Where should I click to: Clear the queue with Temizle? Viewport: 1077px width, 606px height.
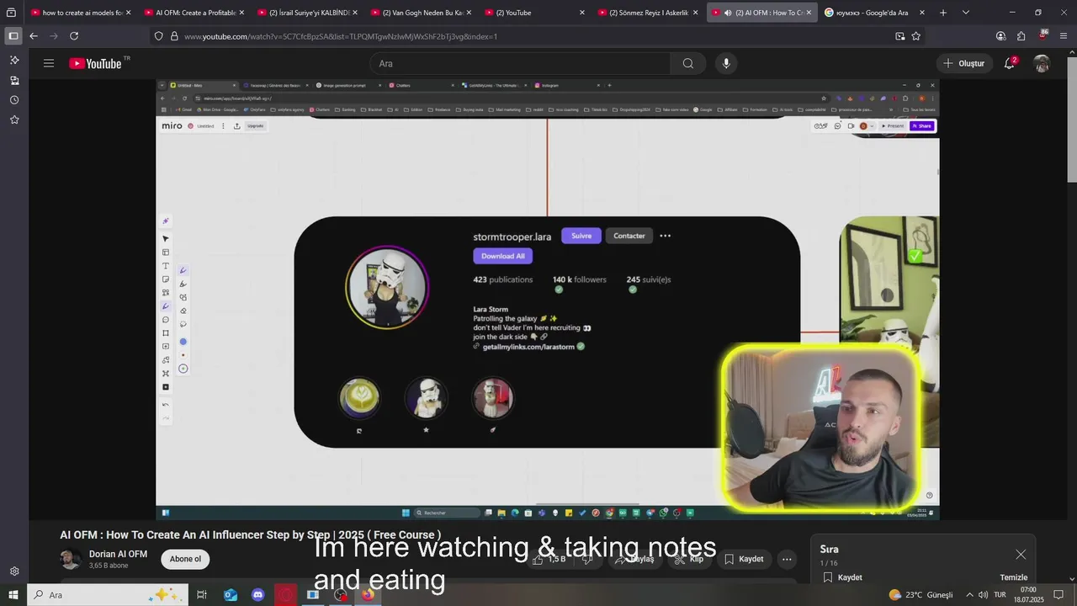[x=1014, y=577]
